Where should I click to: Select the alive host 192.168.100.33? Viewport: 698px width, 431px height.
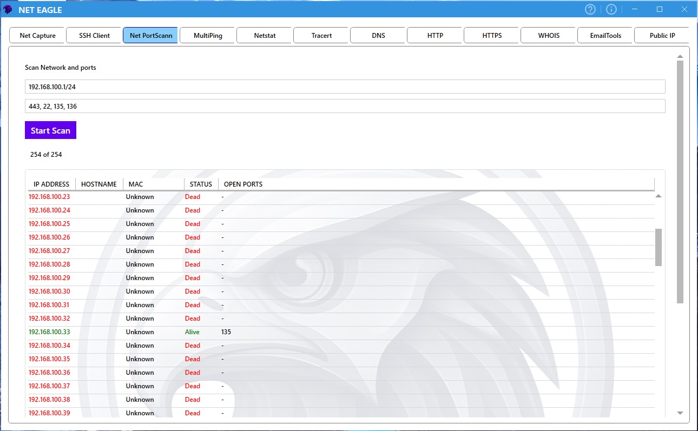pos(49,332)
